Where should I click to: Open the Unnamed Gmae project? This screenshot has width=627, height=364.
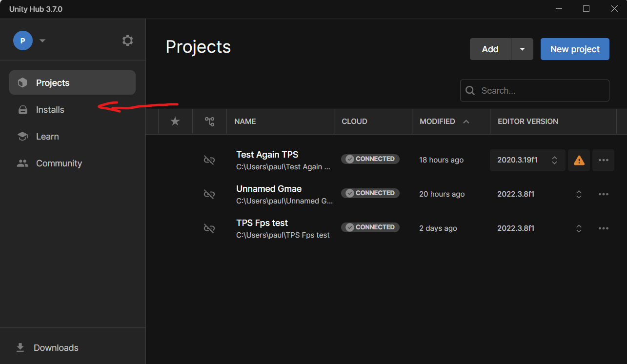(269, 189)
